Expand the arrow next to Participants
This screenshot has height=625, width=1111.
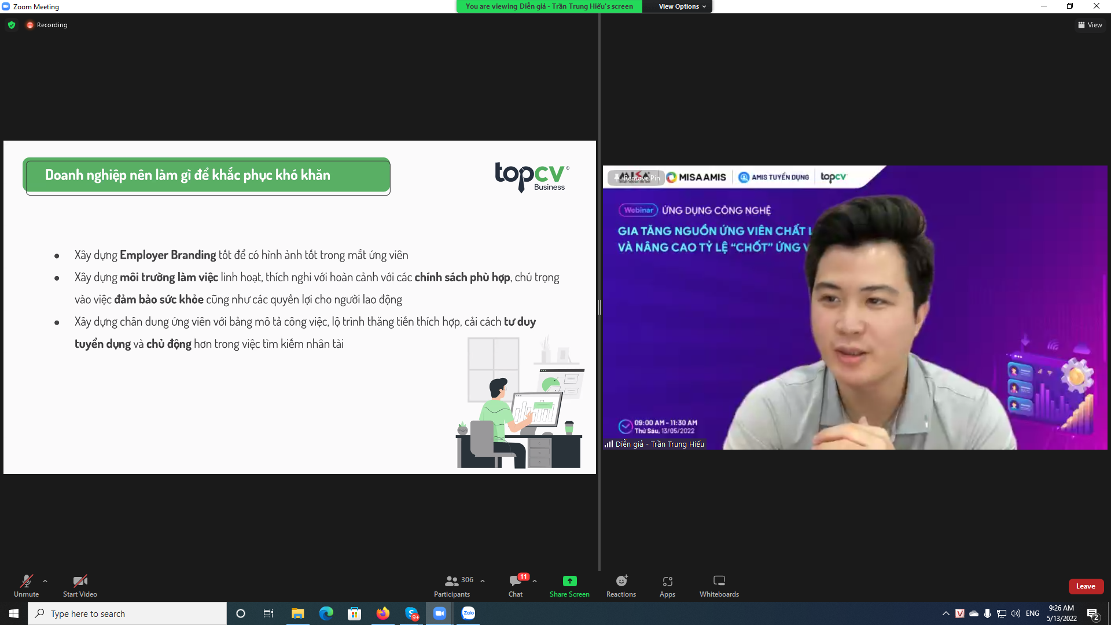[483, 581]
